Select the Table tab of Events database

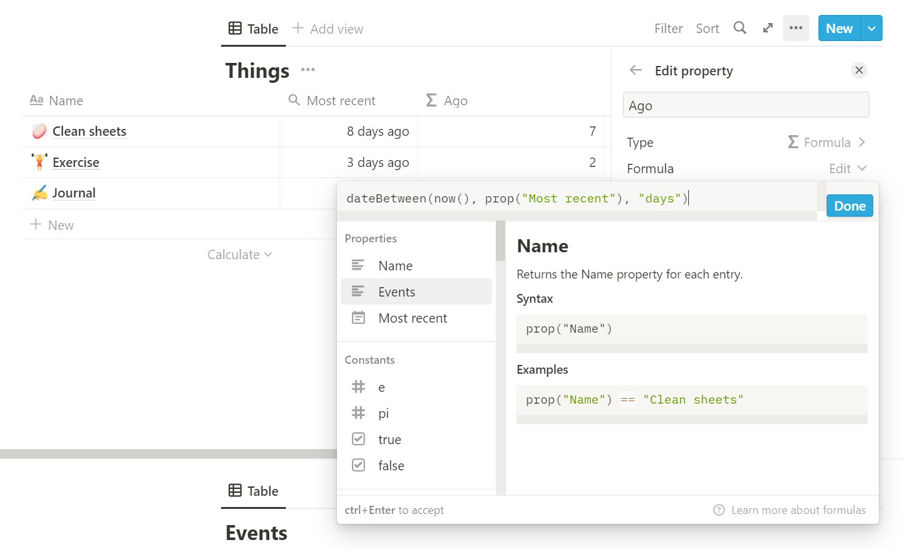(253, 491)
